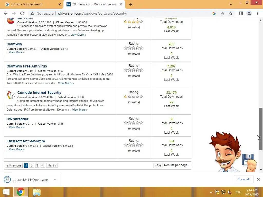
Task: Open the Google icon in address bar
Action: coord(214,13)
